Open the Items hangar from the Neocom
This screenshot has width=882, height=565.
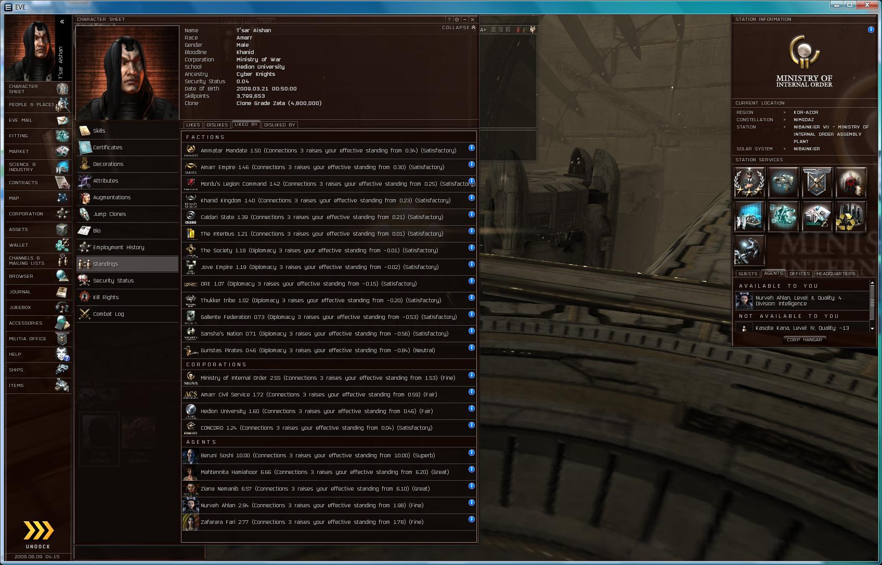tap(38, 386)
